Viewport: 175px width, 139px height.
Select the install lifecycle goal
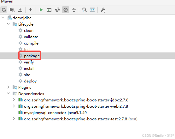click(x=29, y=69)
